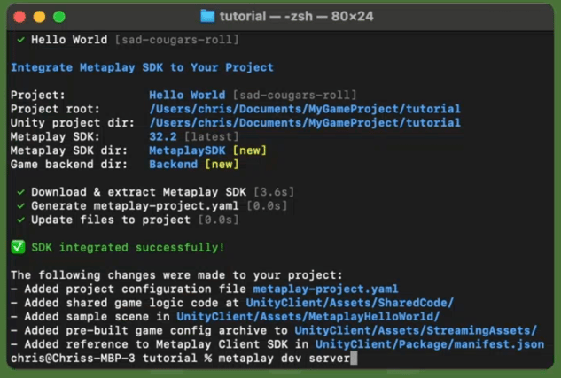561x378 pixels.
Task: Click the "[new]" tag after MetaplaySDK
Action: pos(249,150)
